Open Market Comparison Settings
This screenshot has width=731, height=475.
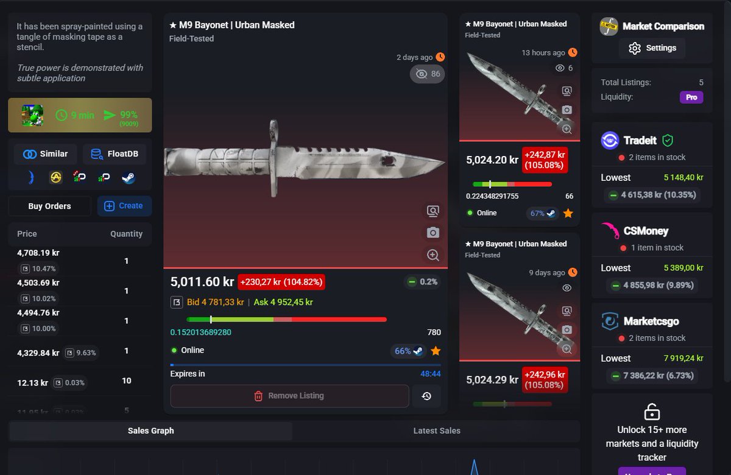[x=652, y=48]
